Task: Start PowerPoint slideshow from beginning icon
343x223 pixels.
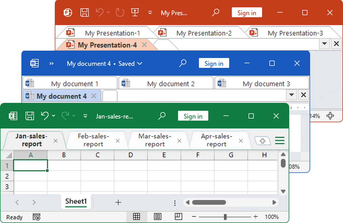Action: point(135,13)
